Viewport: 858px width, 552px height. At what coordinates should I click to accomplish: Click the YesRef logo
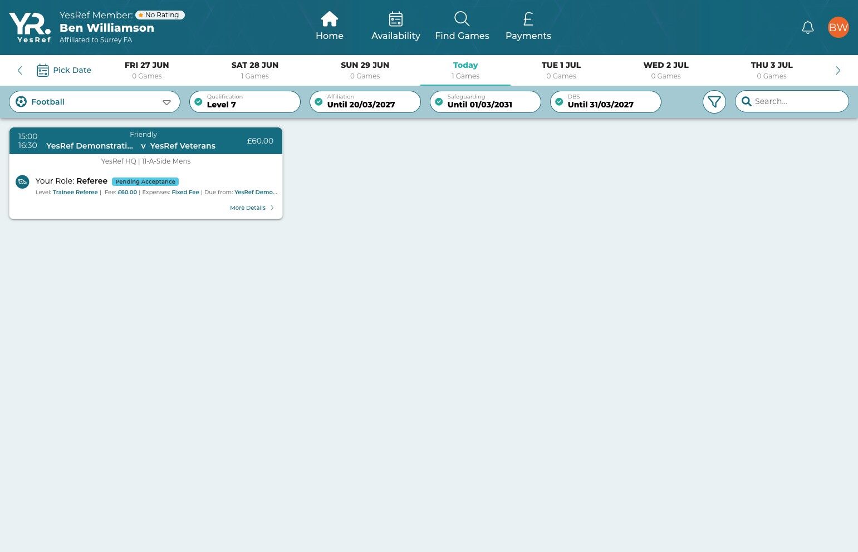coord(30,27)
